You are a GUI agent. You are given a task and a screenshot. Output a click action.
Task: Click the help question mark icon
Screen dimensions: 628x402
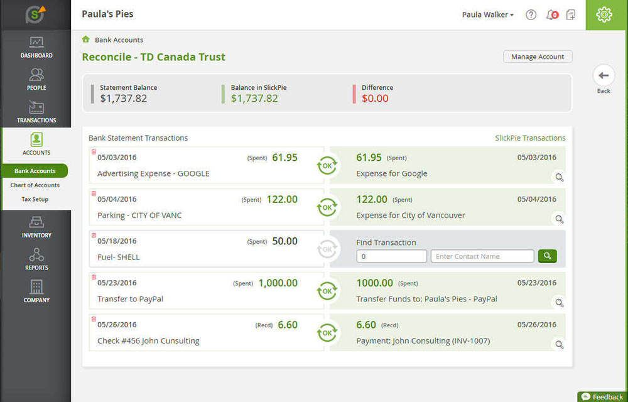tap(531, 15)
